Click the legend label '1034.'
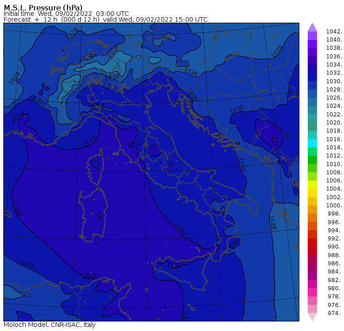 [x=334, y=65]
